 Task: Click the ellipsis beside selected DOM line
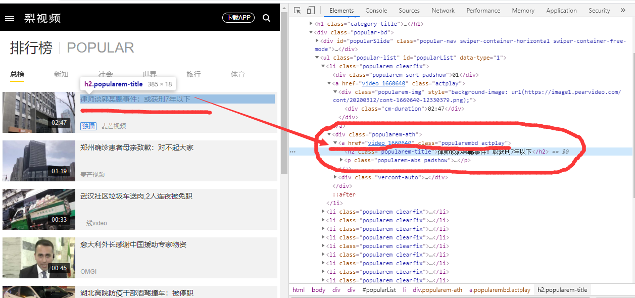coord(292,152)
